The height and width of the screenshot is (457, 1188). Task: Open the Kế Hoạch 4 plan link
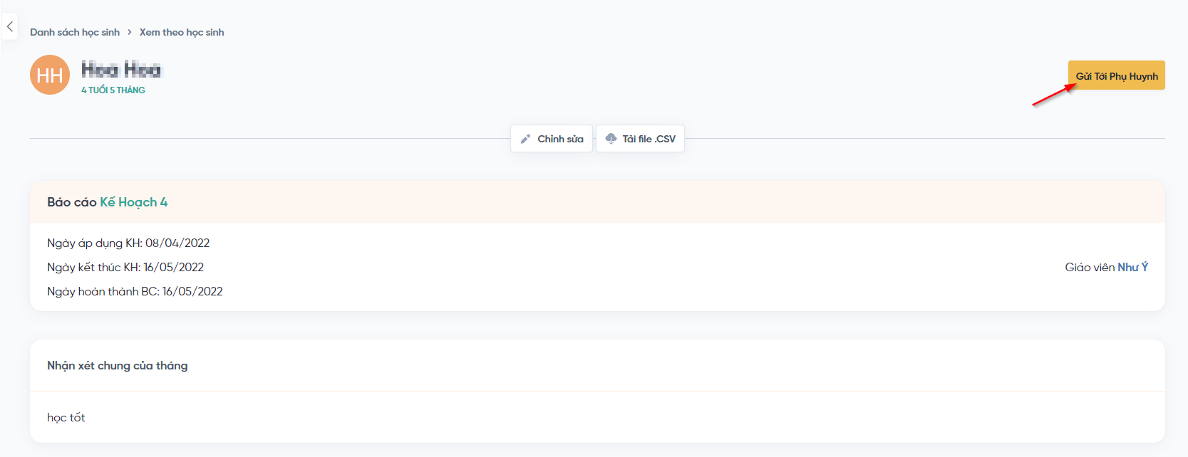(x=134, y=202)
